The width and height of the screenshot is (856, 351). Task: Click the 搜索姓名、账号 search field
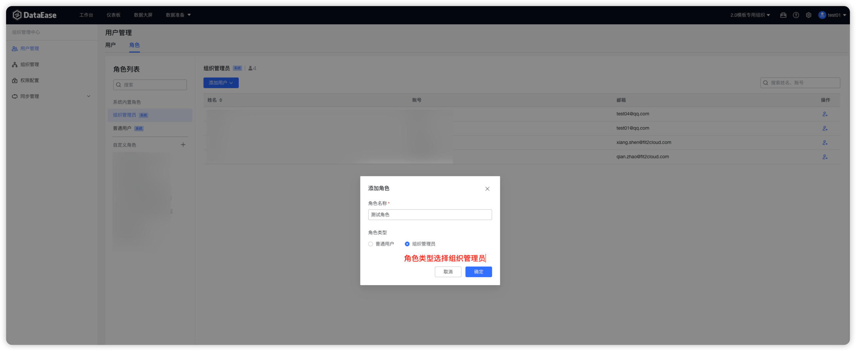point(800,83)
